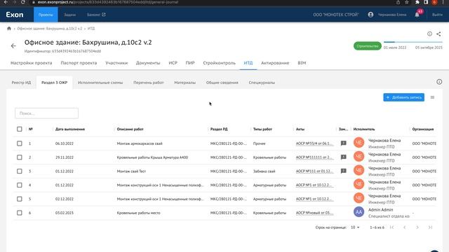Screen dimensions: 449x252
Task: Open АОСР №111111 act link in row 2
Action: coord(314,157)
